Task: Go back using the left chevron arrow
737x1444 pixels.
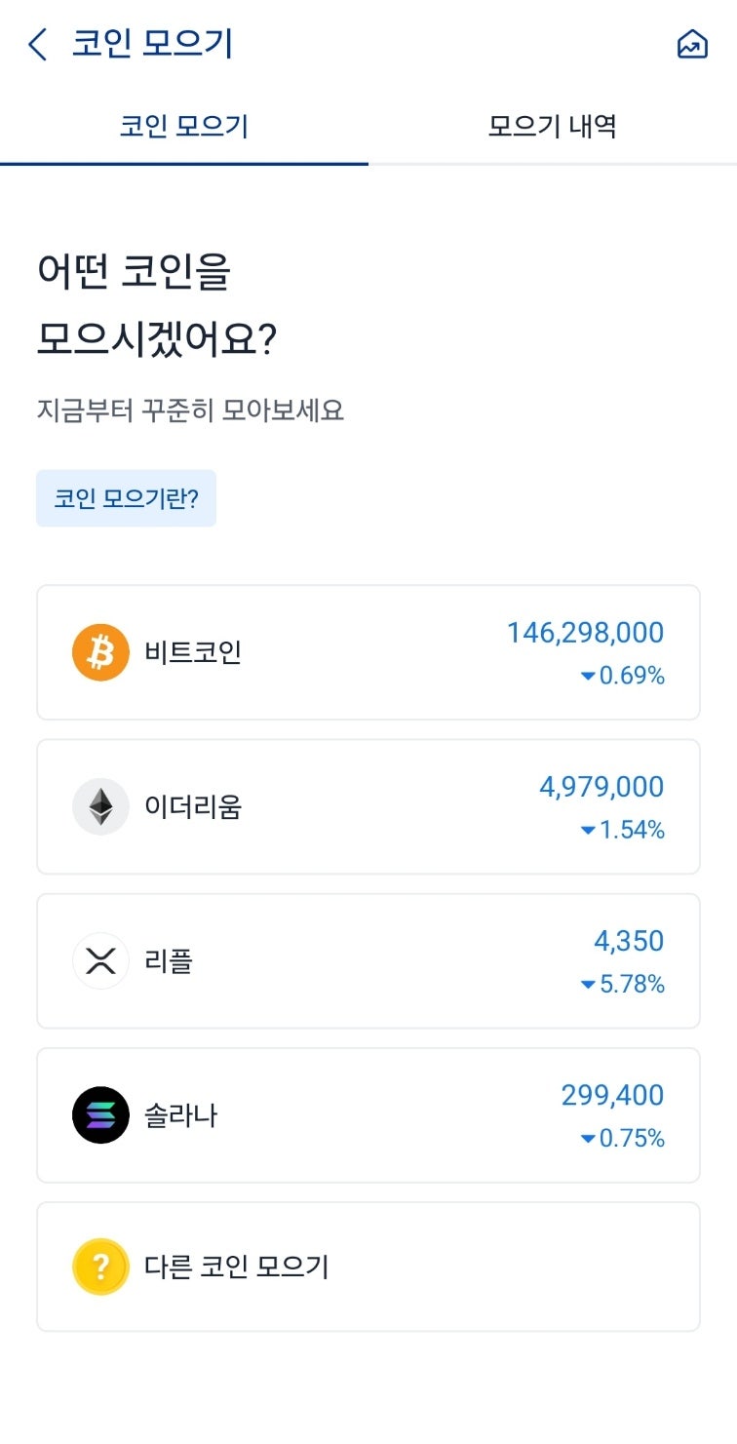Action: point(37,44)
